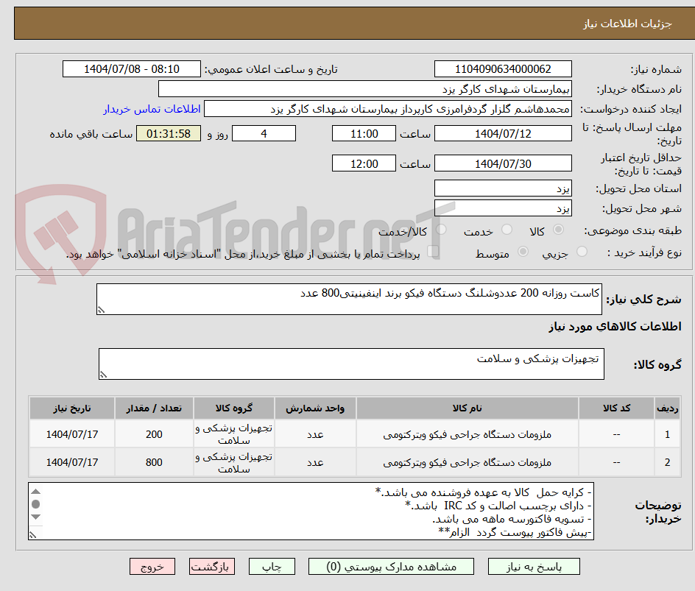
Task: Click the remaining time display 01:31:58
Action: coord(168,134)
